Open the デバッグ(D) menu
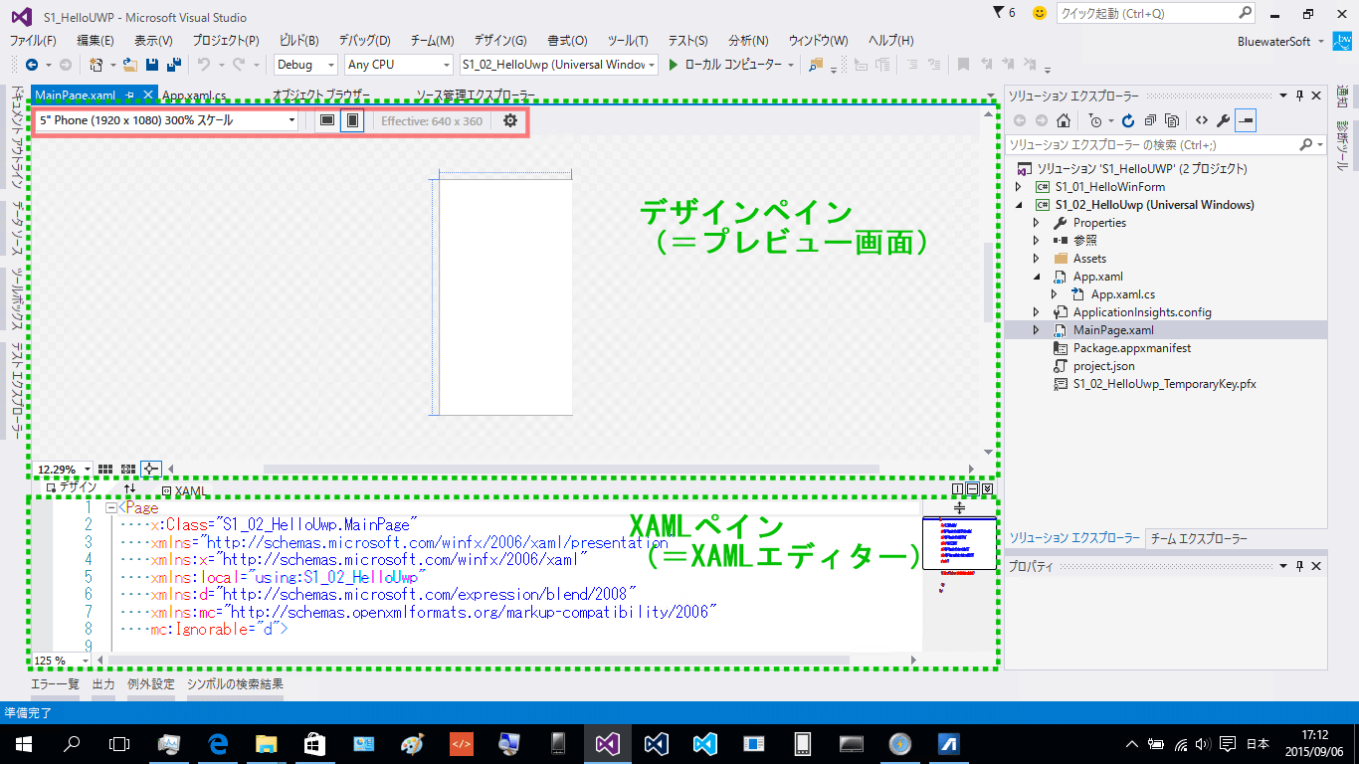 (x=364, y=41)
